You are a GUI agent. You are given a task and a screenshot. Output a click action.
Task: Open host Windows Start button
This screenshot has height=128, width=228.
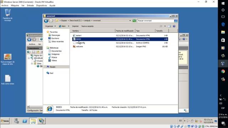[x=223, y=3]
